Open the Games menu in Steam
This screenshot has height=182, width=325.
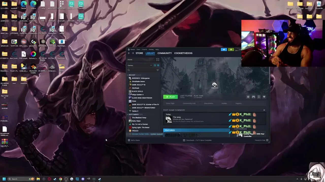(x=151, y=50)
